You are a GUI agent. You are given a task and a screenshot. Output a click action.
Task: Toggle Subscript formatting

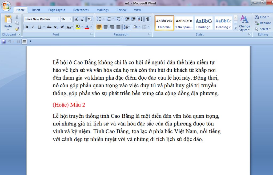[56, 27]
